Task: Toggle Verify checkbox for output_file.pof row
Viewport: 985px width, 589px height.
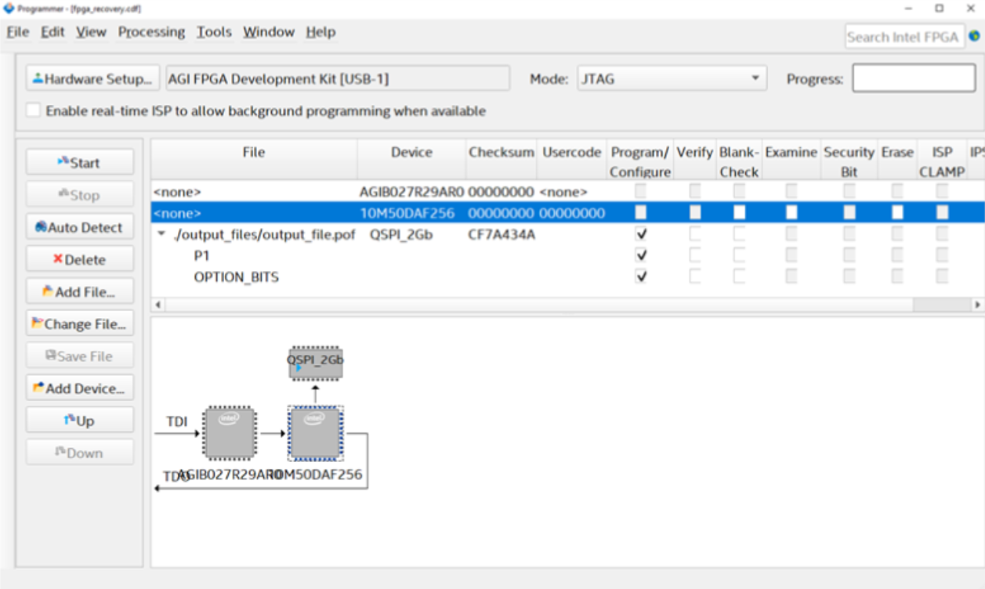Action: 695,234
